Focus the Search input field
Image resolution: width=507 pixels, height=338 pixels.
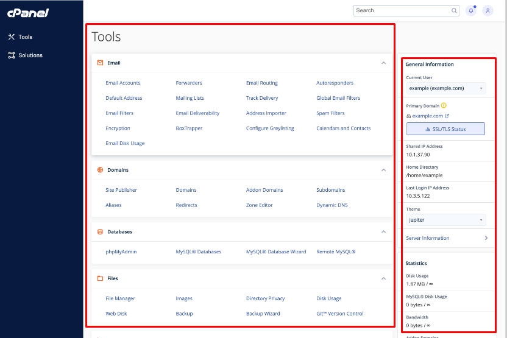[x=406, y=11]
